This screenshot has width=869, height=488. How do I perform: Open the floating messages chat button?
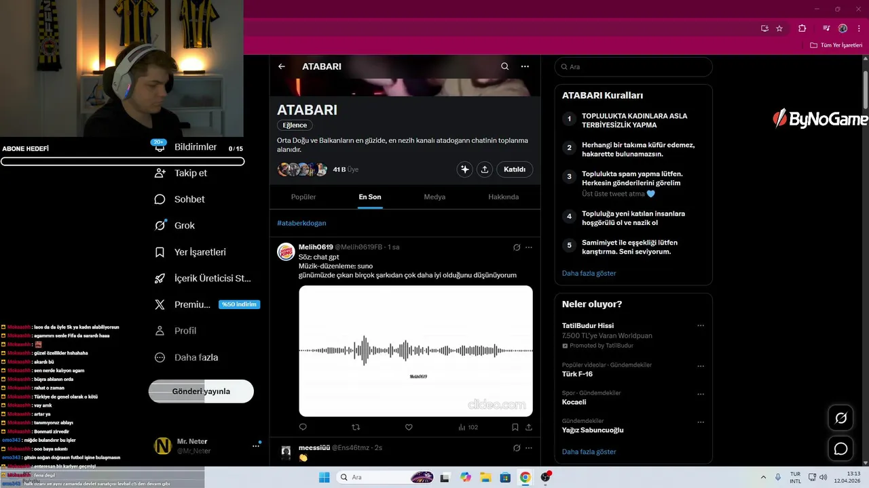840,449
